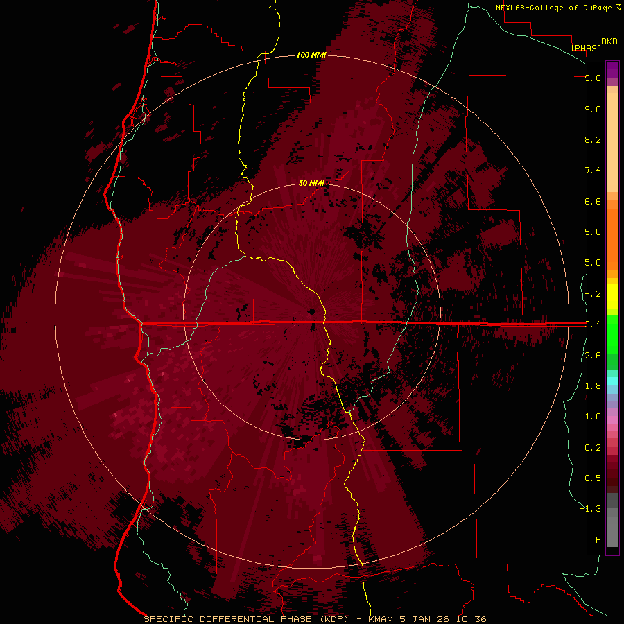Click the 5.0 value on the color scale
Screen dimensions: 624x624
click(x=593, y=263)
